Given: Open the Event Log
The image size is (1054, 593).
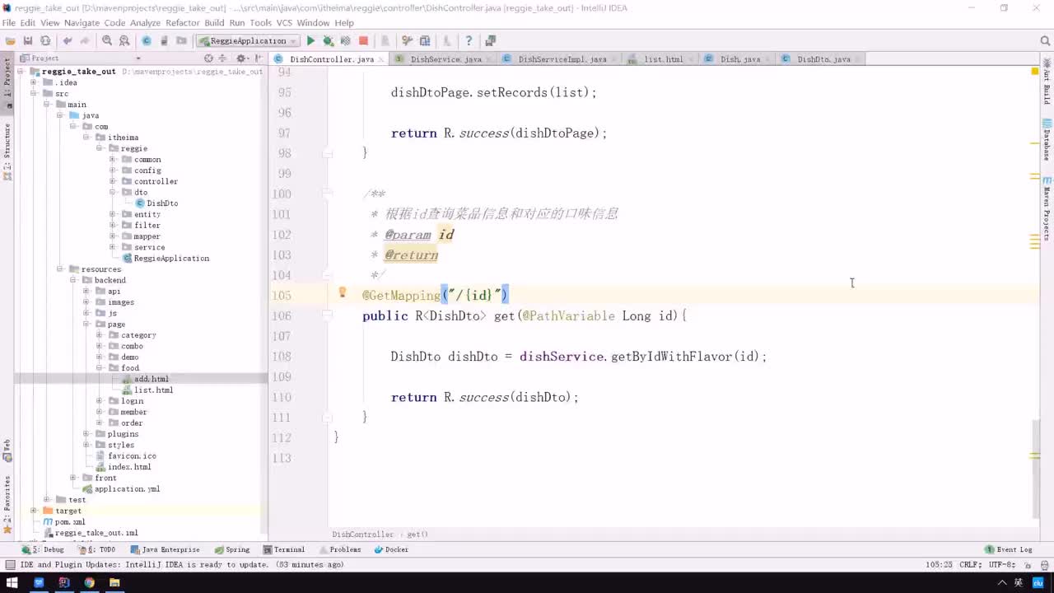Looking at the screenshot, I should pos(1009,549).
